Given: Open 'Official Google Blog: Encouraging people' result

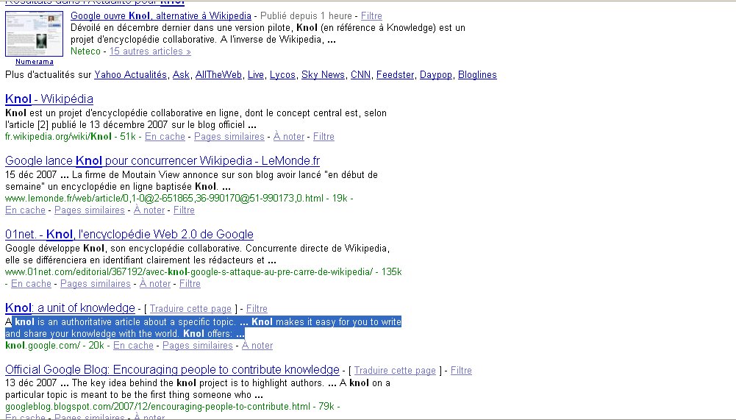Looking at the screenshot, I should (172, 370).
